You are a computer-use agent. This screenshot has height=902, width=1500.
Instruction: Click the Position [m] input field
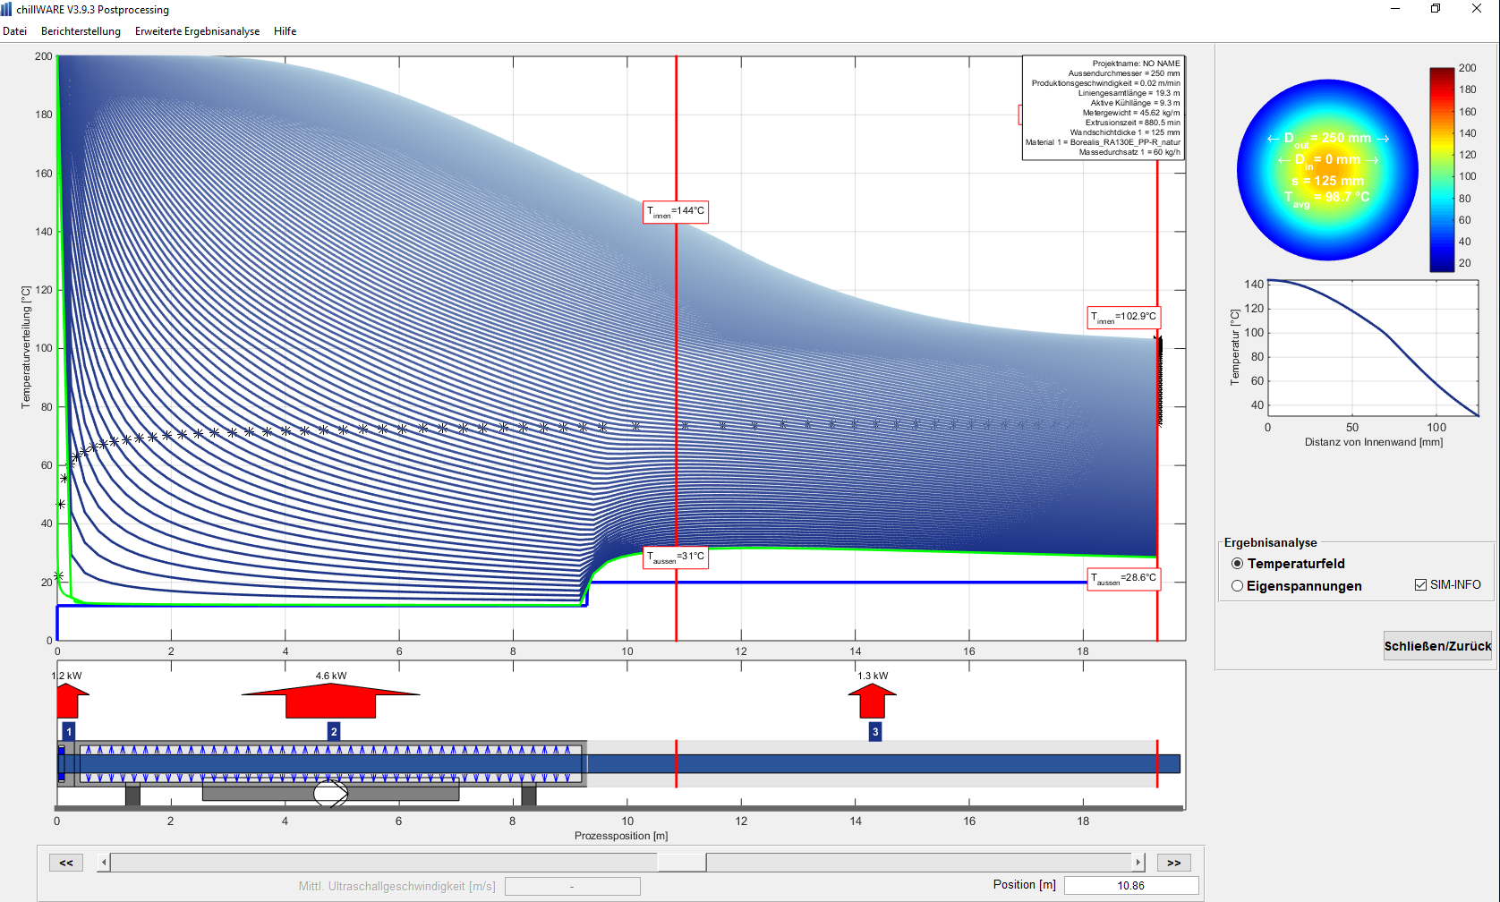click(1130, 886)
